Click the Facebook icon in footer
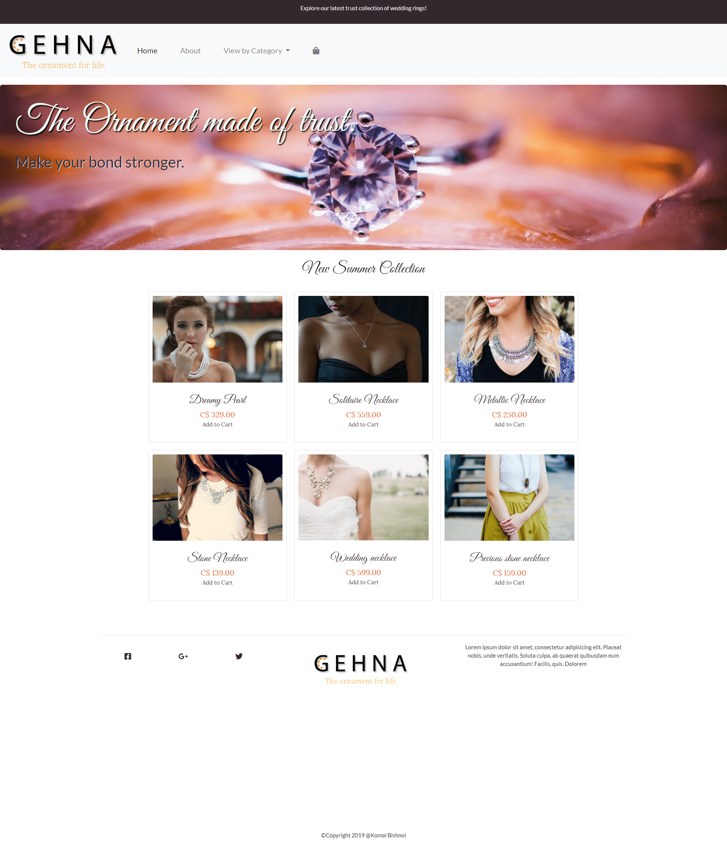 [128, 655]
